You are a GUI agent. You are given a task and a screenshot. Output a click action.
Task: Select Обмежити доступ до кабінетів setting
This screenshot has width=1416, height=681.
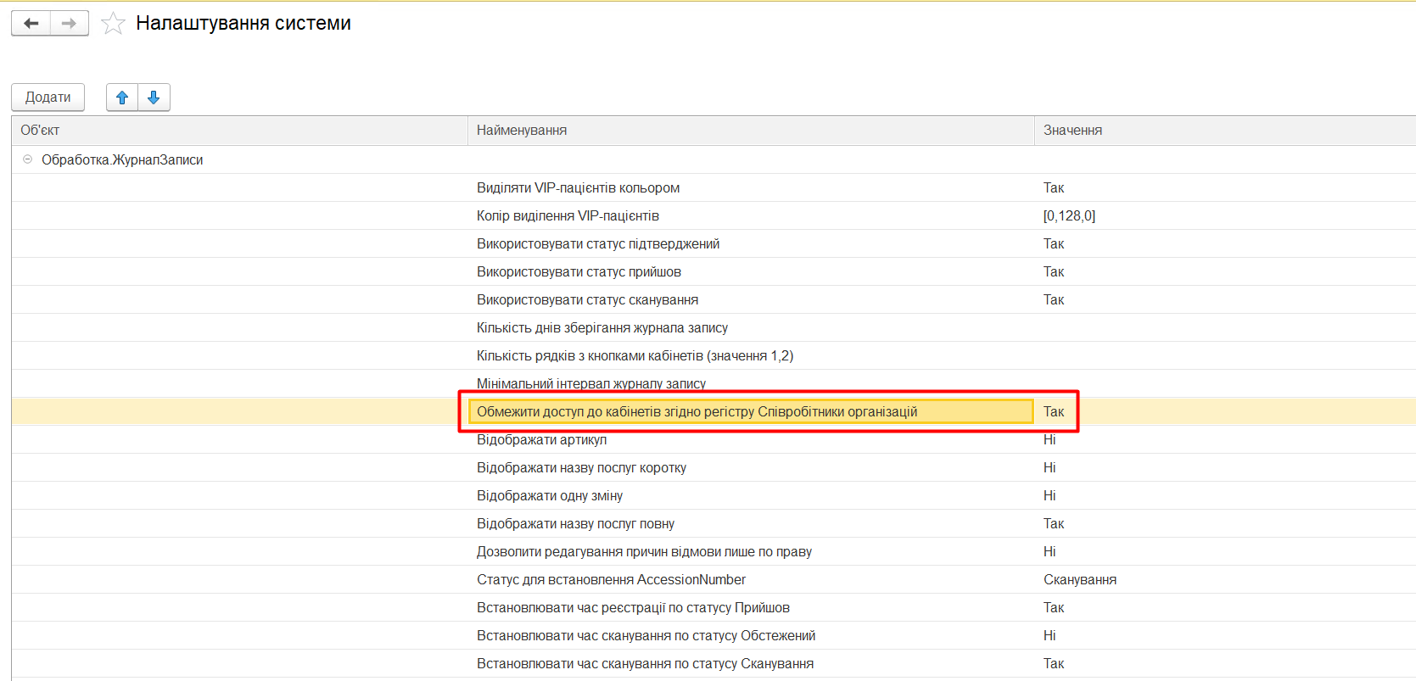697,412
